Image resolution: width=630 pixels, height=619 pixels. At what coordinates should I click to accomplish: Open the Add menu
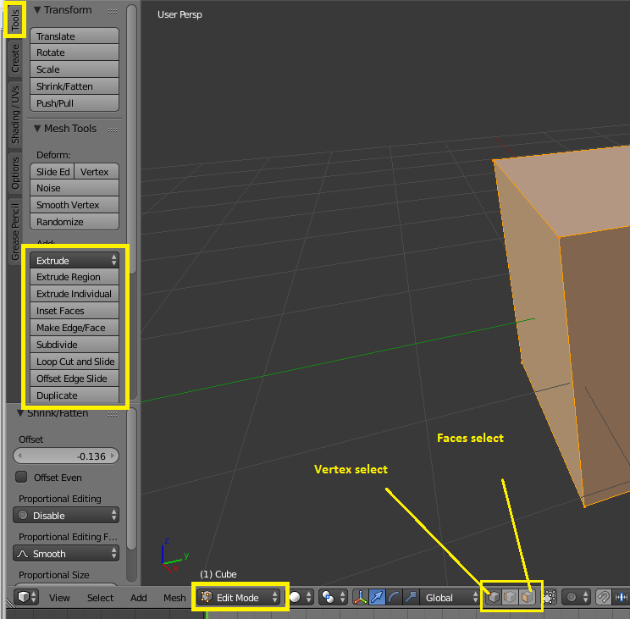139,598
